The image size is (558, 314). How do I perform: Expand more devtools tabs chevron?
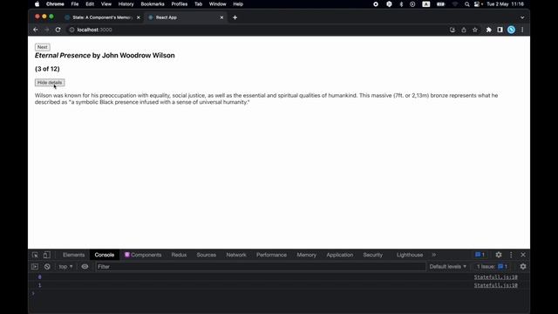434,255
